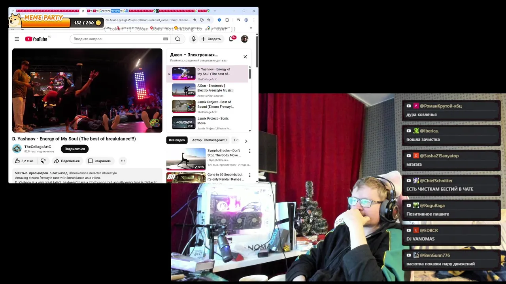Click the video title D. Yashnov - Energy of My Soul
506x284 pixels.
pos(74,139)
